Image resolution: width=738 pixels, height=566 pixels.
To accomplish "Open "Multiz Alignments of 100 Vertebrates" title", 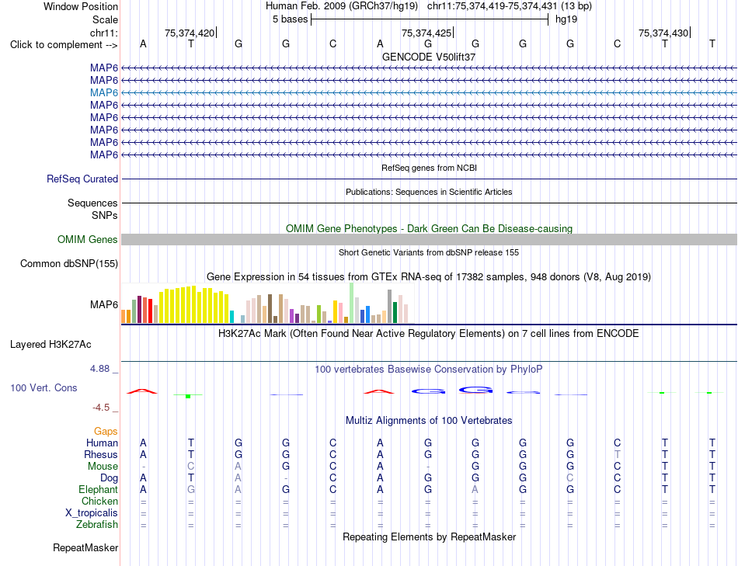I will [429, 421].
